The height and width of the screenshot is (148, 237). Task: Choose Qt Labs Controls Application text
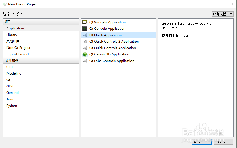tap(112, 61)
